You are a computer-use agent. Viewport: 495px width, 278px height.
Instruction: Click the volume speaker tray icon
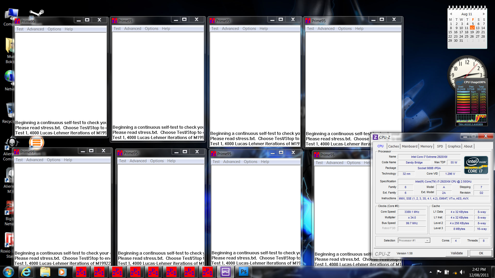point(462,272)
